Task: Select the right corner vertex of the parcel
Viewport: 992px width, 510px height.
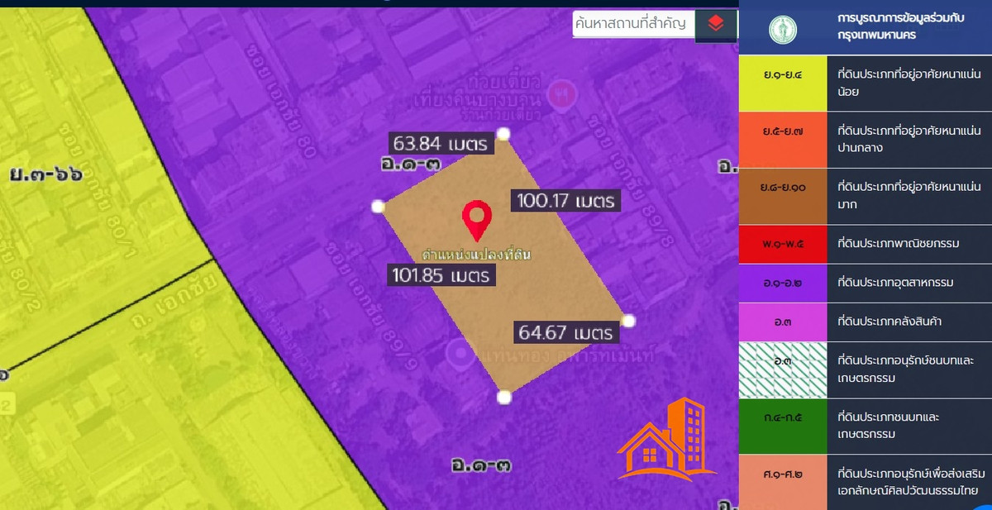Action: 628,321
